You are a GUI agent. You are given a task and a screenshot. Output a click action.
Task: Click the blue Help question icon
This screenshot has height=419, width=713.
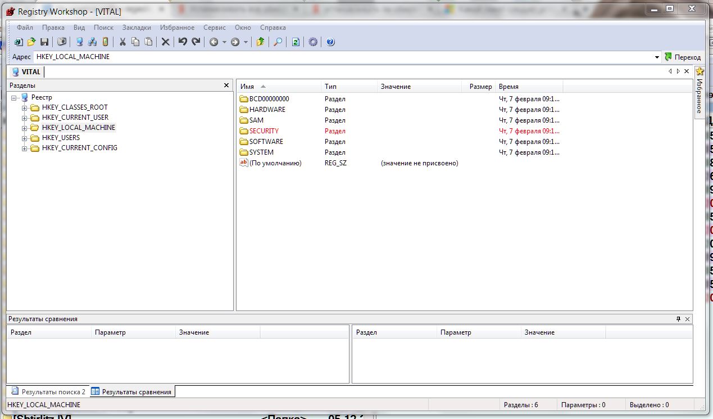pos(330,42)
